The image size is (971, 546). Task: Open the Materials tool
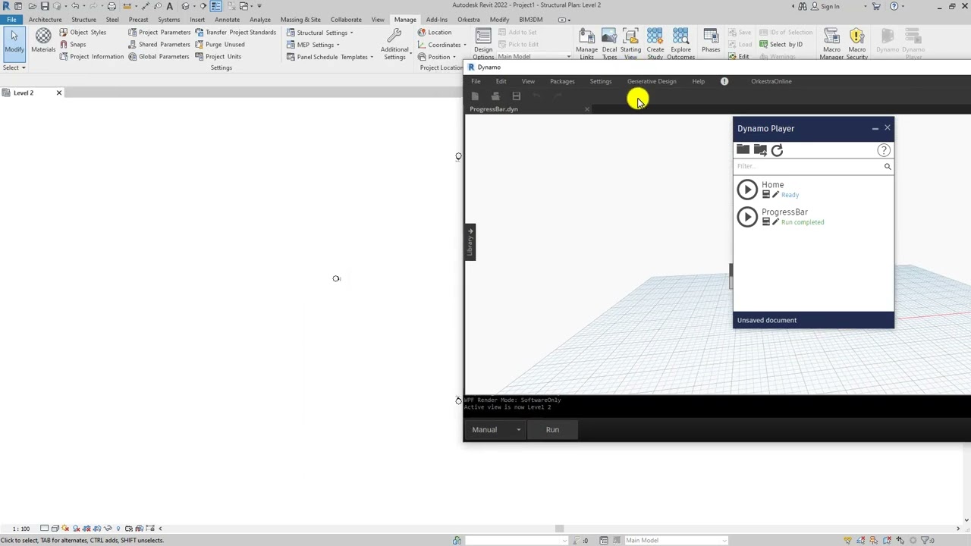(43, 41)
